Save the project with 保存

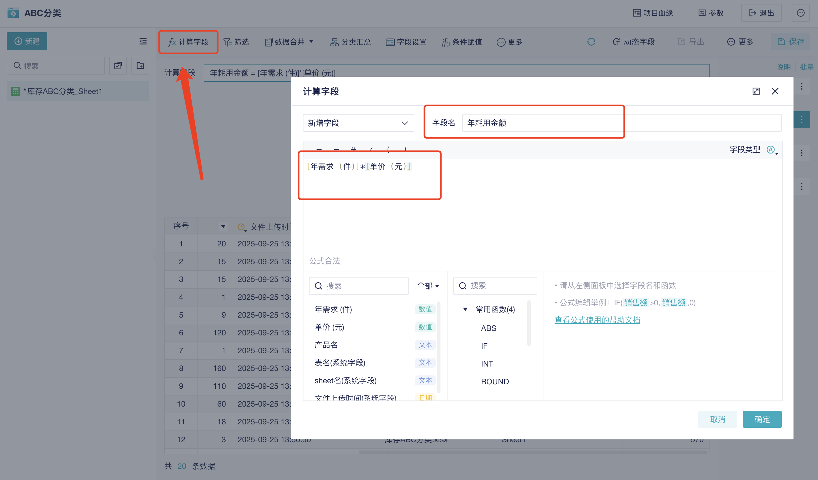(790, 42)
